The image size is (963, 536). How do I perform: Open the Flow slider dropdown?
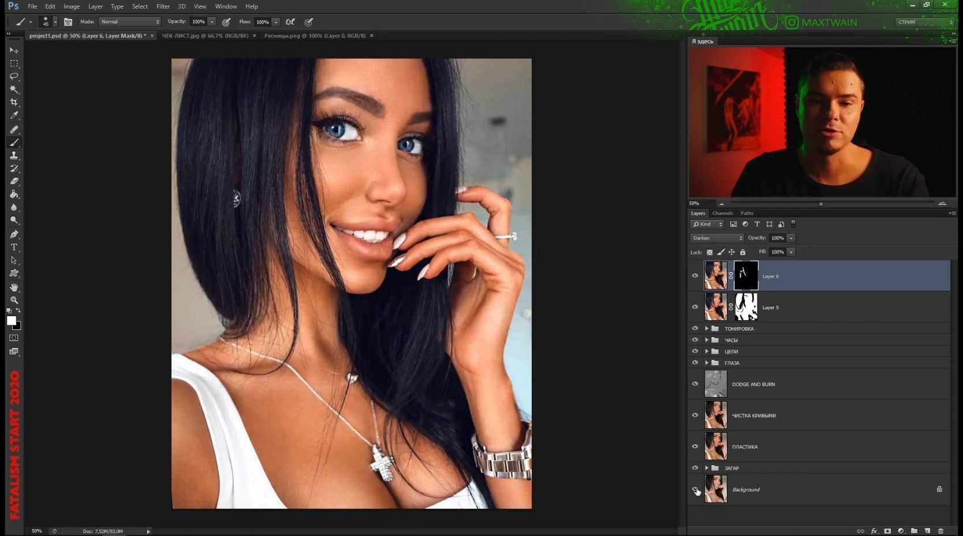pyautogui.click(x=276, y=22)
